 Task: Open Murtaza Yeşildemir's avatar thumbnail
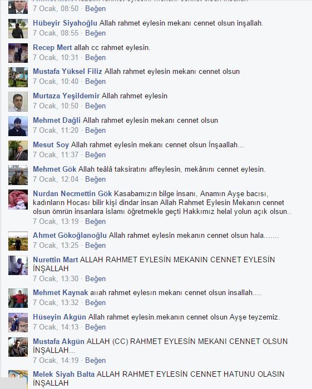pyautogui.click(x=18, y=102)
